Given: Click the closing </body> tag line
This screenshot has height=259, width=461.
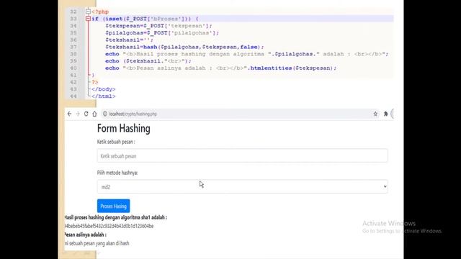Looking at the screenshot, I should tap(103, 89).
